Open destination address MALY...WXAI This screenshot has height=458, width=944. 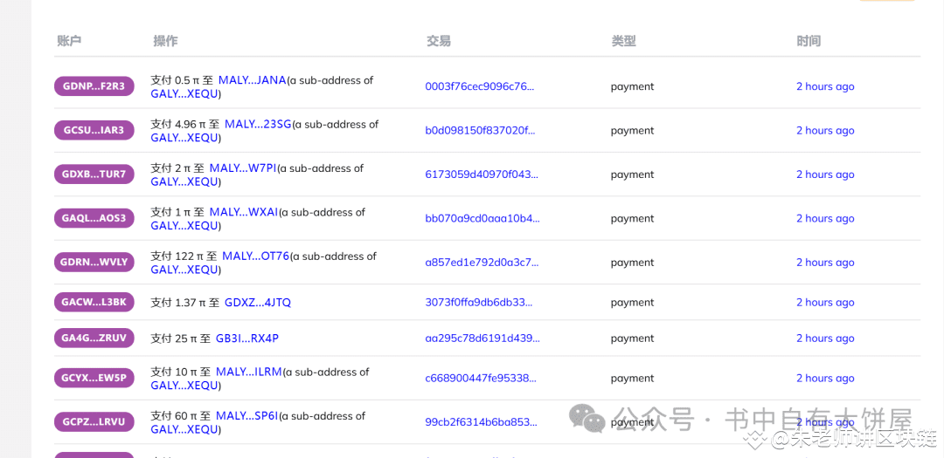244,212
